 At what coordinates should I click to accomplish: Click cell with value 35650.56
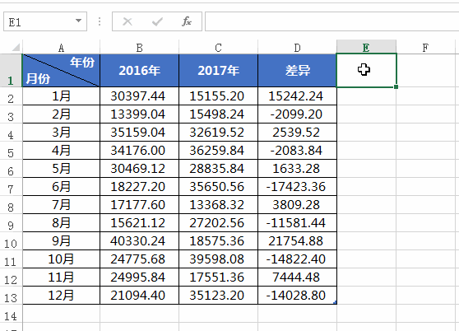coord(218,187)
